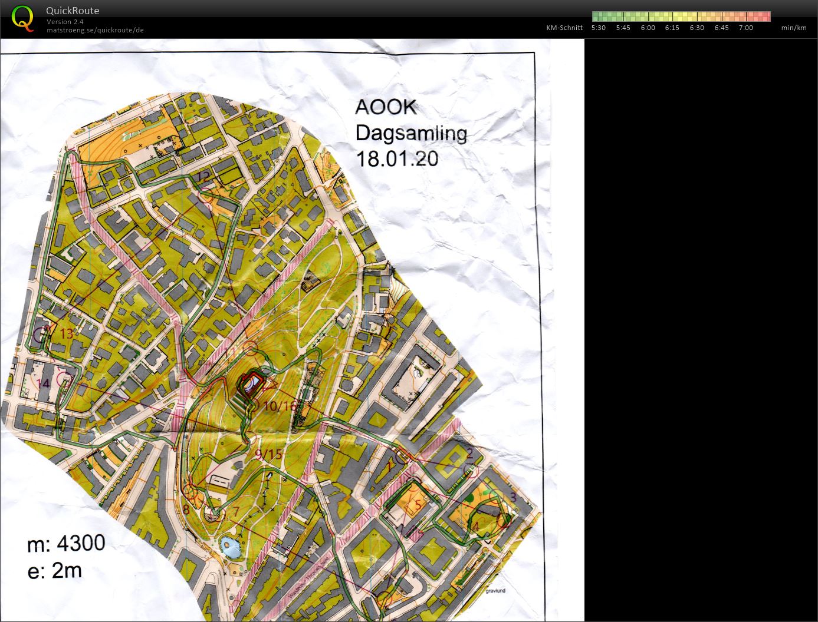Click the 9/15 control label
The height and width of the screenshot is (622, 818).
tap(270, 454)
